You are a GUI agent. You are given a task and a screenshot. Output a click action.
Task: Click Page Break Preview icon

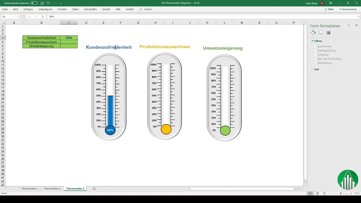tap(324, 193)
